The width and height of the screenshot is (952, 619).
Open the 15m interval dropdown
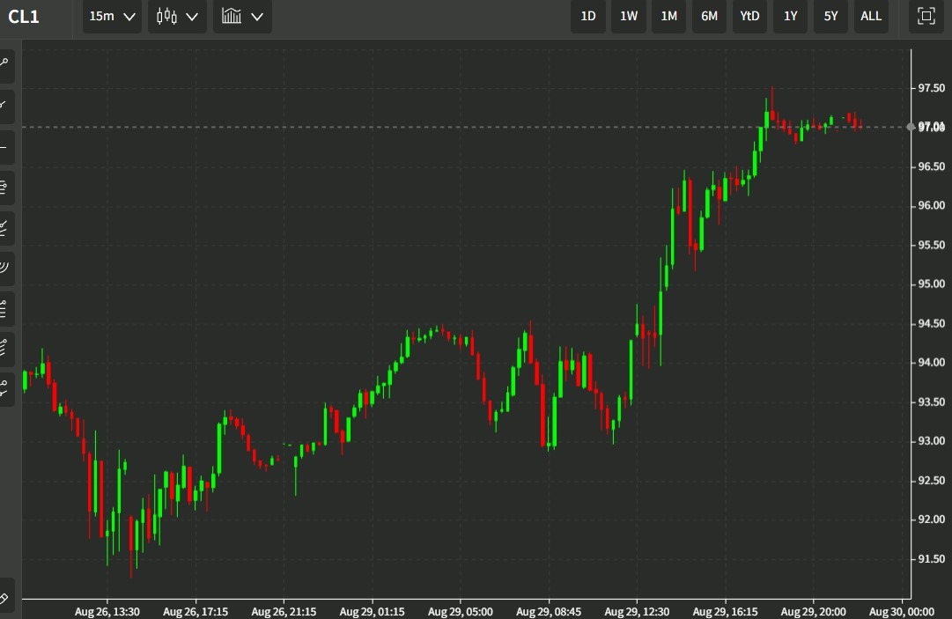tap(113, 17)
